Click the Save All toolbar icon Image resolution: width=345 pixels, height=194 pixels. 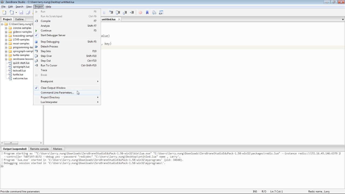pos(28,12)
